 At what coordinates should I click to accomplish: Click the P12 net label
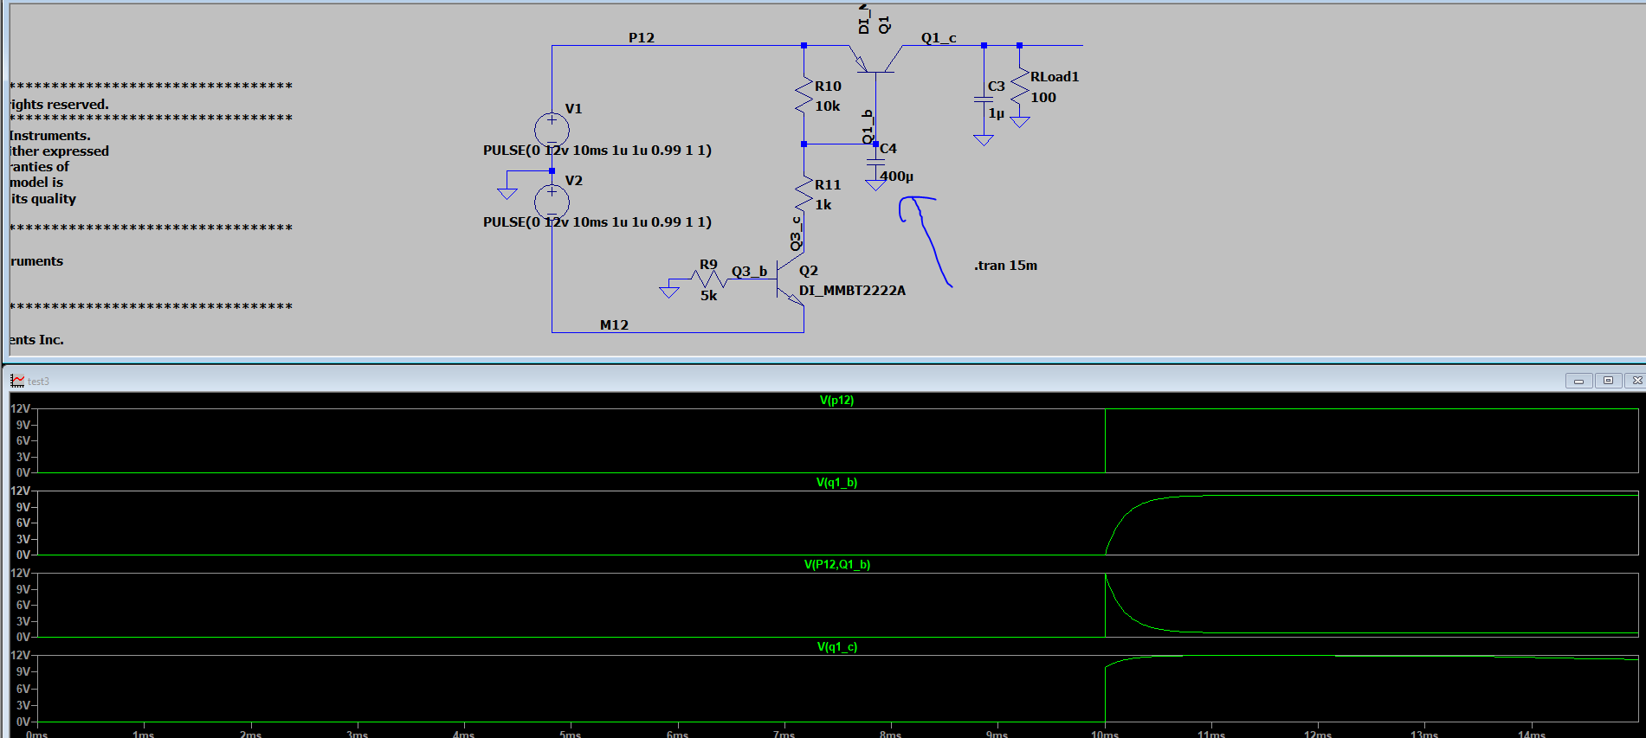point(642,37)
